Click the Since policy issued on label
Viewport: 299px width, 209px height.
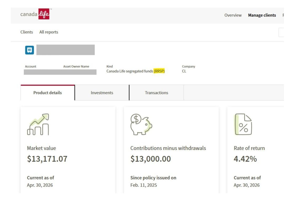153,178
